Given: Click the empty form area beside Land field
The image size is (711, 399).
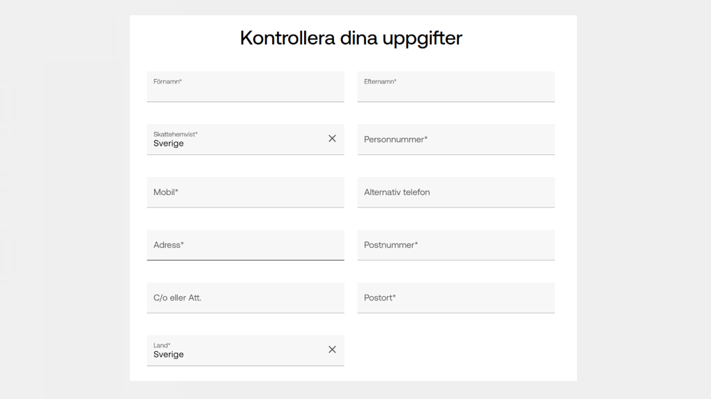Looking at the screenshot, I should point(455,350).
